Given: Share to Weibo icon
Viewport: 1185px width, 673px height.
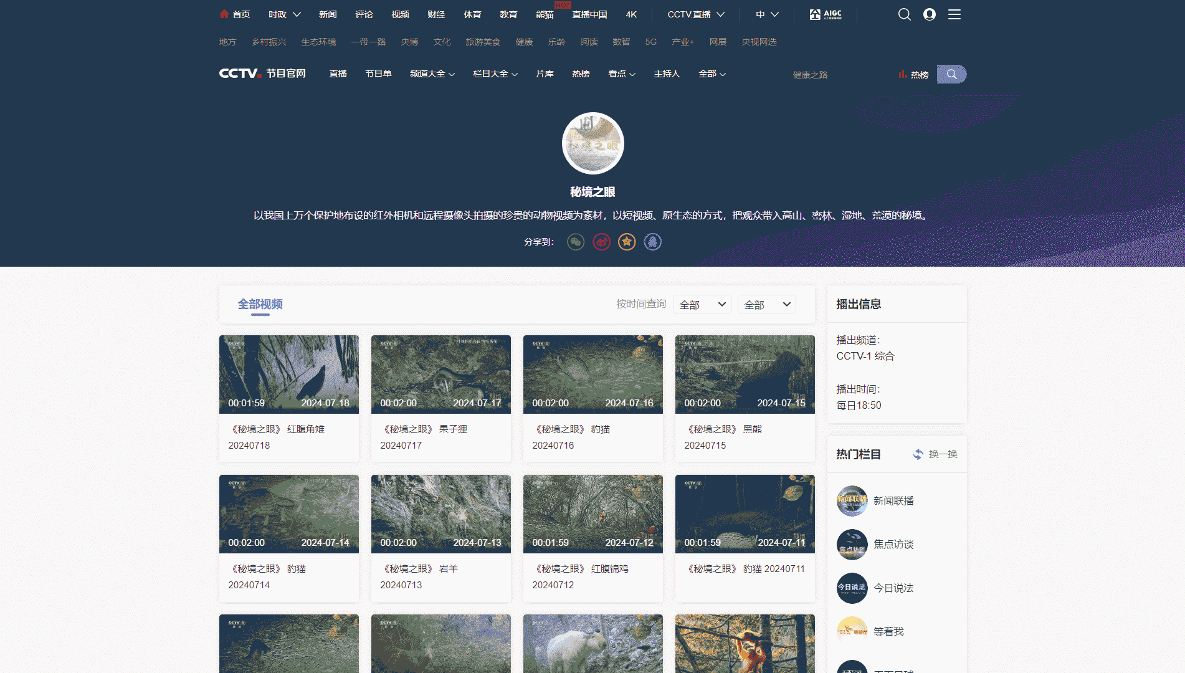Looking at the screenshot, I should (x=601, y=242).
